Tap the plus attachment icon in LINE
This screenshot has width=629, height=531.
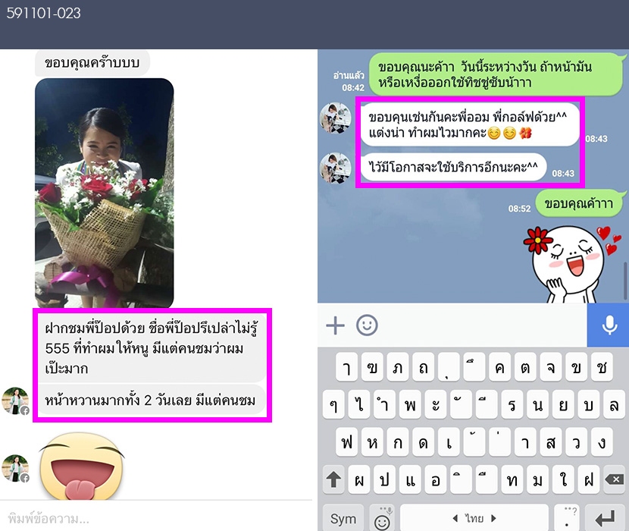coord(336,325)
